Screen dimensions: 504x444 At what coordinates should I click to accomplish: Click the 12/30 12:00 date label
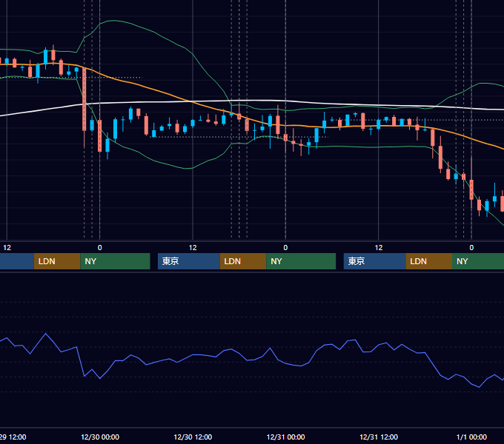click(193, 437)
